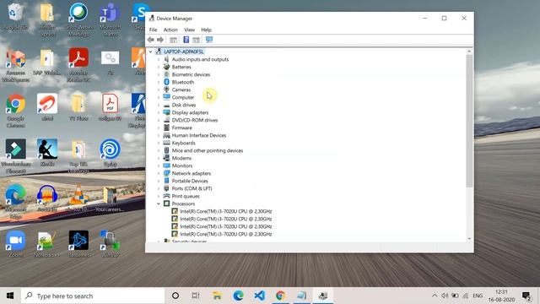Select the Battle.net desktop shortcut
The width and height of the screenshot is (540, 304).
click(78, 244)
